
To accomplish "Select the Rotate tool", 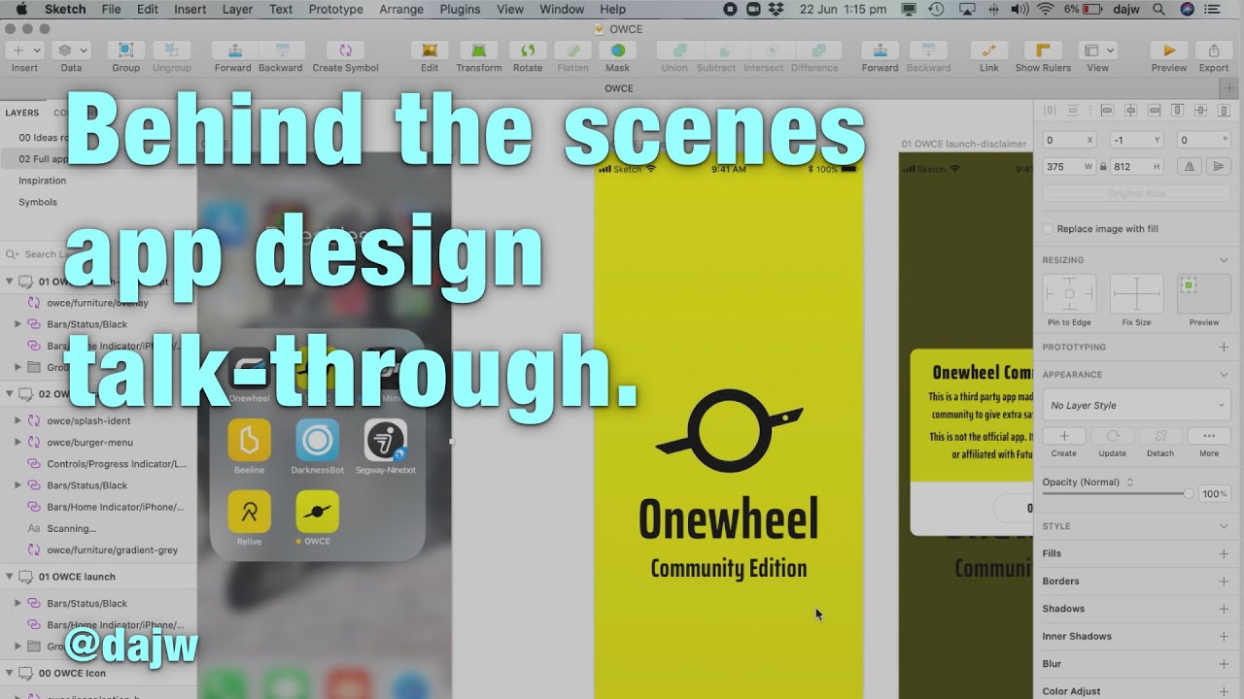I will tap(528, 50).
